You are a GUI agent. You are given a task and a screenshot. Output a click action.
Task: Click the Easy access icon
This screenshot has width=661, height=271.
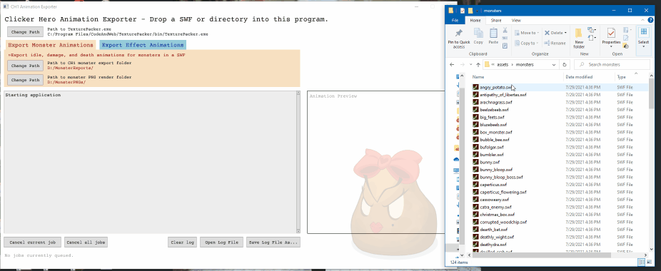(x=591, y=39)
